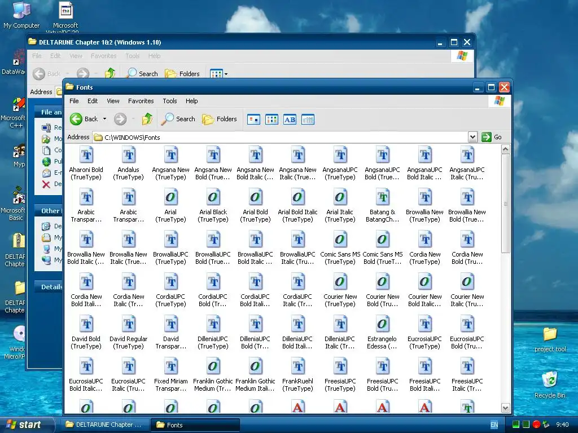Select the project tool desktop folder
The width and height of the screenshot is (578, 433).
(x=550, y=339)
